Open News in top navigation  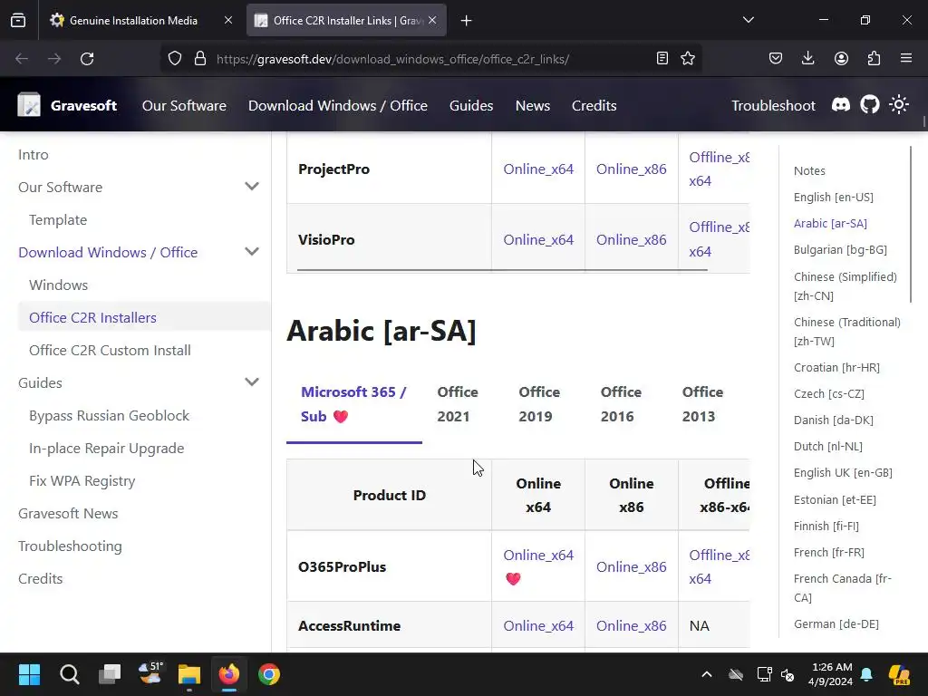pos(533,105)
